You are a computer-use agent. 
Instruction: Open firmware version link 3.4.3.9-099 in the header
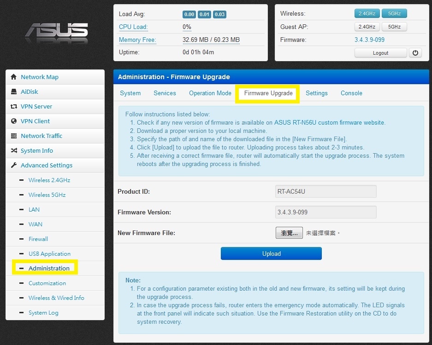click(x=369, y=40)
